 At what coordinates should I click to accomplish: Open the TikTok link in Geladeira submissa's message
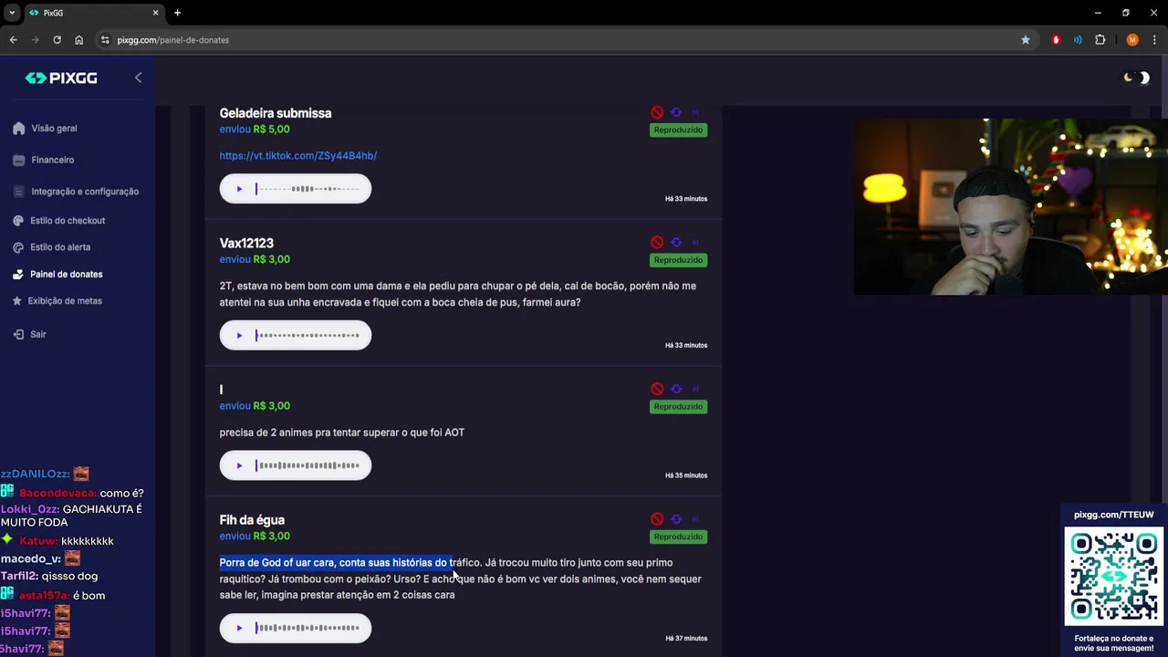point(298,156)
